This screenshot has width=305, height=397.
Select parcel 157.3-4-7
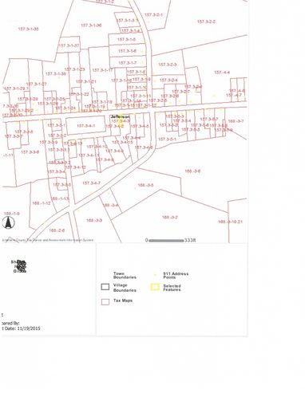click(91, 183)
